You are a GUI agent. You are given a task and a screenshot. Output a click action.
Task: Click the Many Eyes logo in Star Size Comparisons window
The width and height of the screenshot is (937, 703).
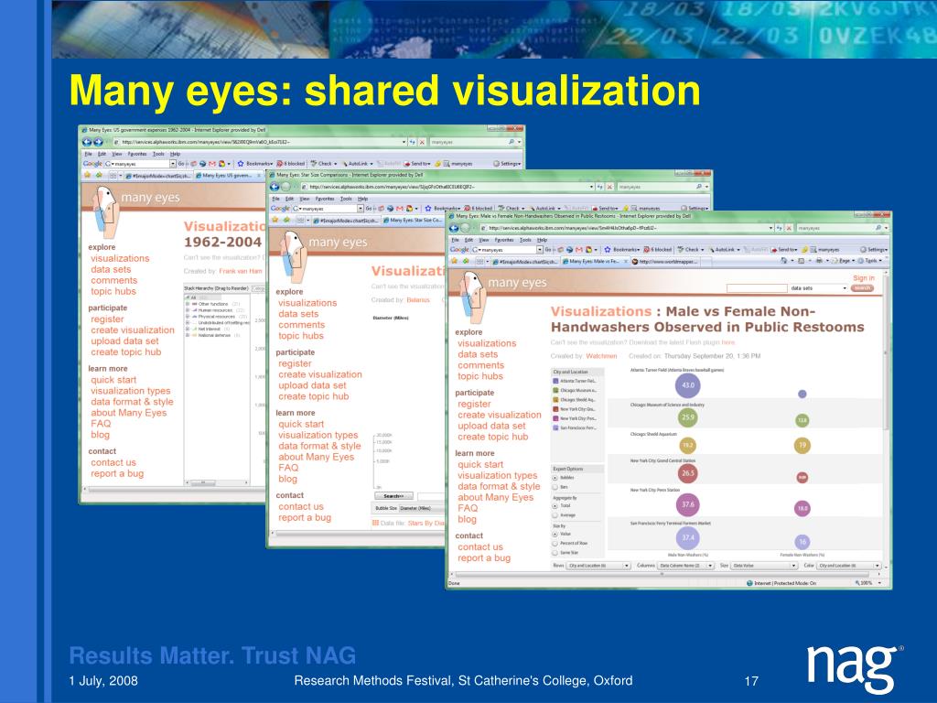coord(294,257)
